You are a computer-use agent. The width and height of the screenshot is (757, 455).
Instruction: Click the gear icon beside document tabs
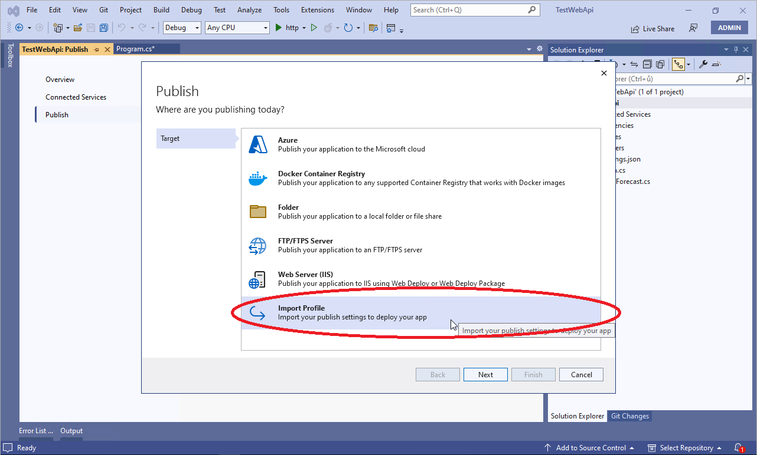pos(539,49)
